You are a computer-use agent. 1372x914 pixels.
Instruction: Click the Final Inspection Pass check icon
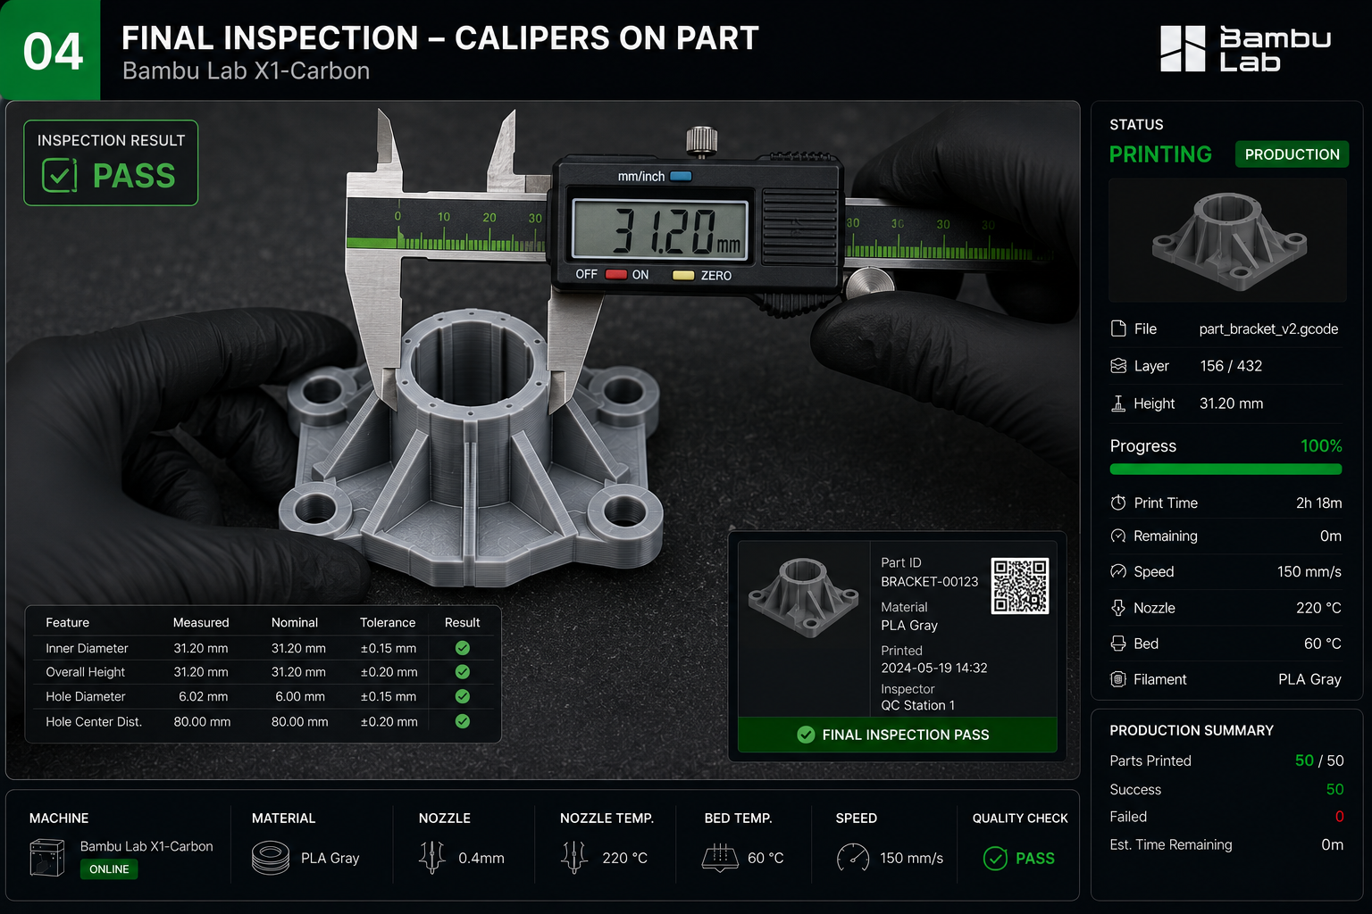806,735
